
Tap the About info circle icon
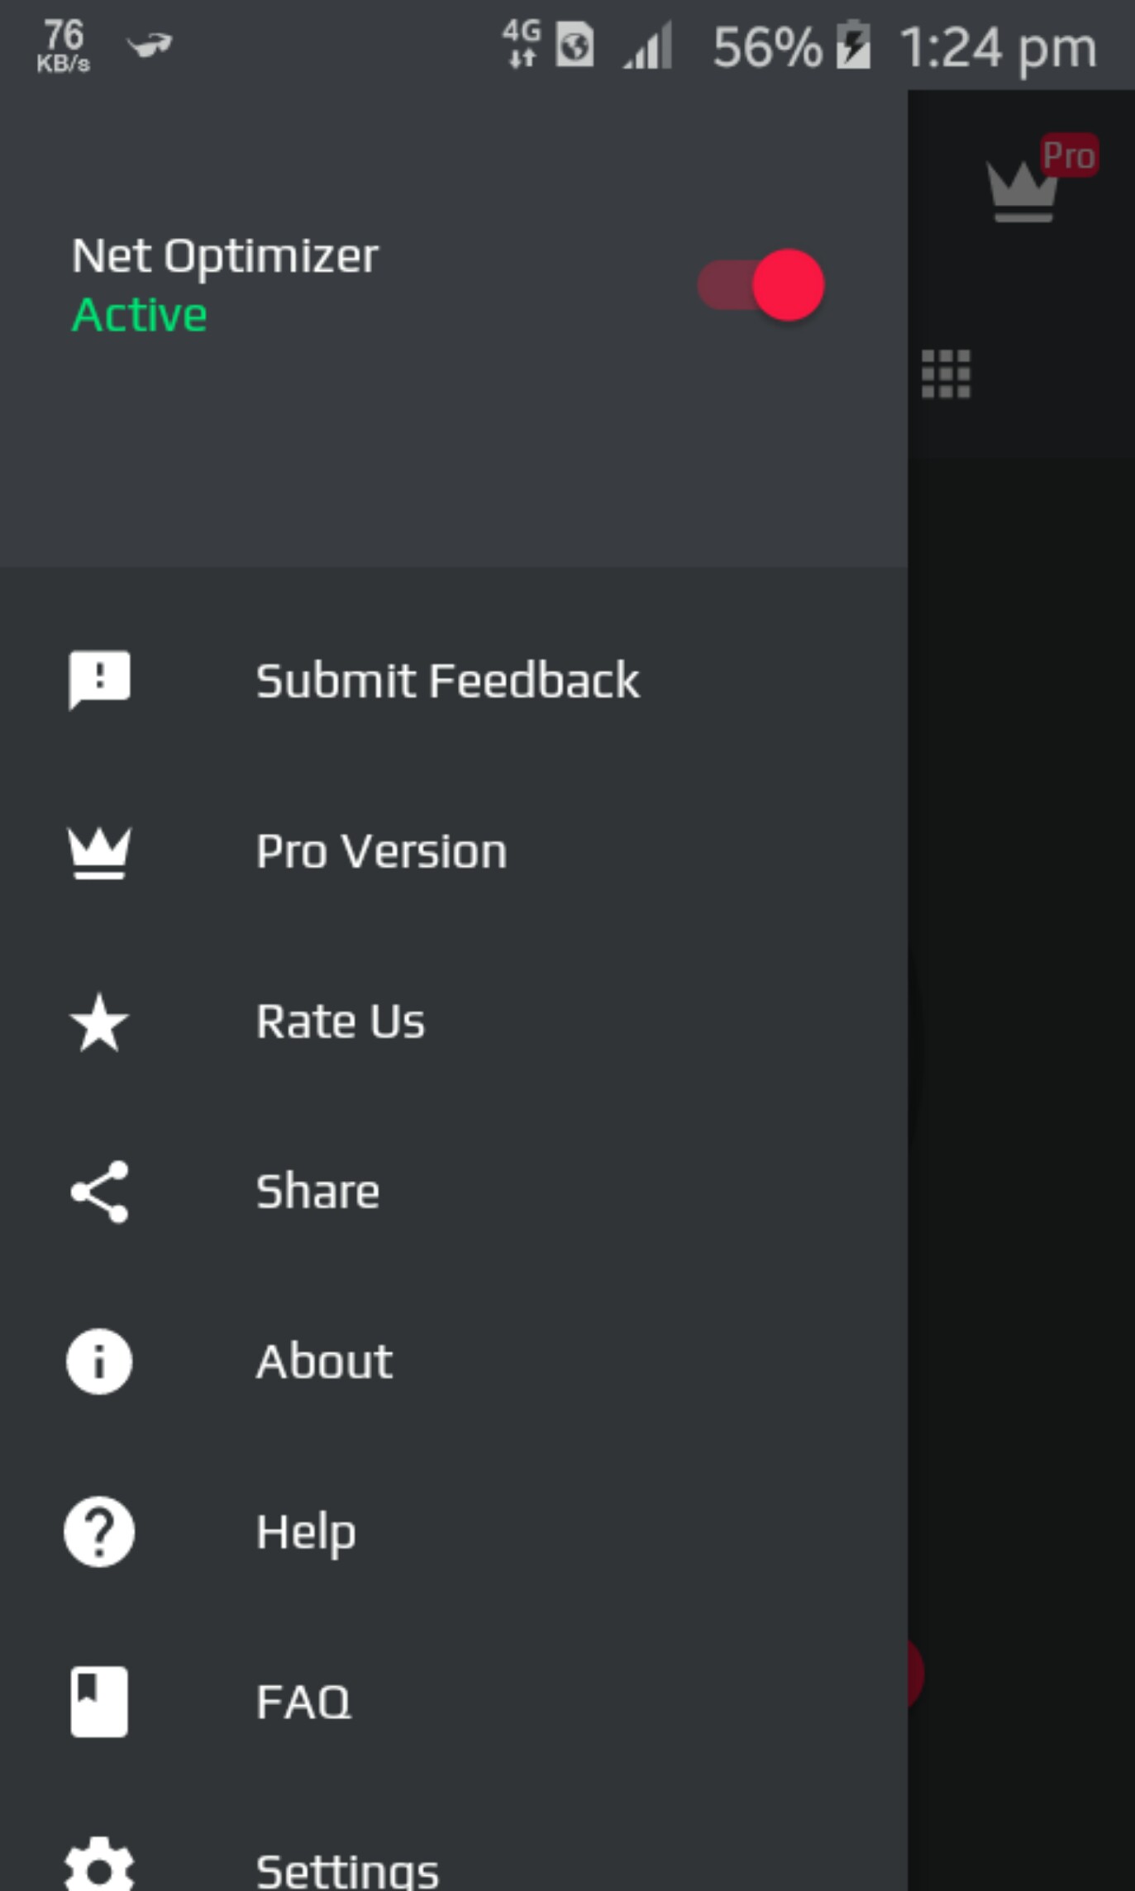(99, 1361)
